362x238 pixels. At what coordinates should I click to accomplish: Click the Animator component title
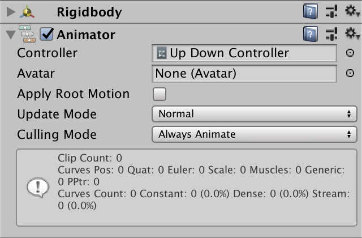click(x=86, y=35)
